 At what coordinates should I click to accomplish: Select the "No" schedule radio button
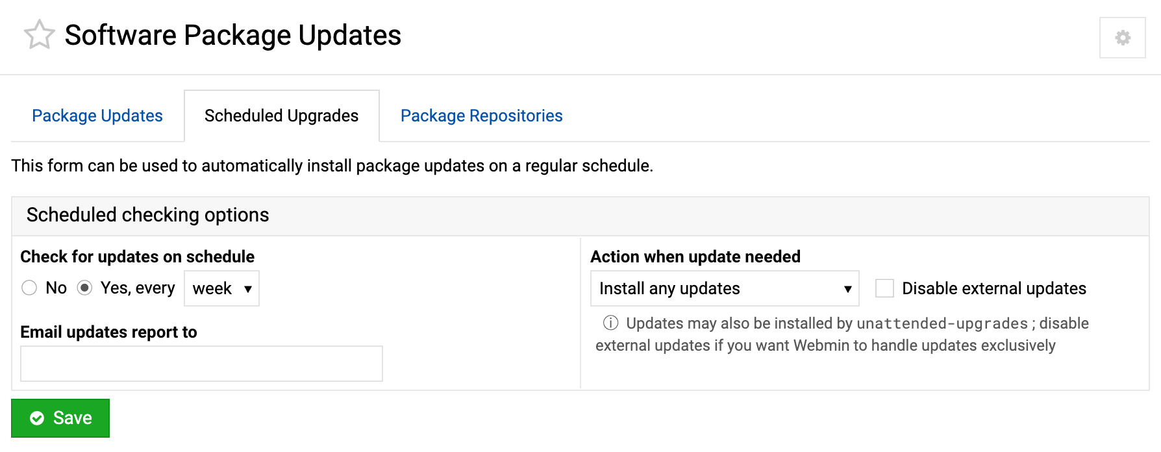coord(29,288)
